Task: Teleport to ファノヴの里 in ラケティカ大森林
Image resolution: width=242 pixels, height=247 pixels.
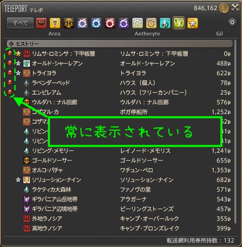Action: click(119, 190)
